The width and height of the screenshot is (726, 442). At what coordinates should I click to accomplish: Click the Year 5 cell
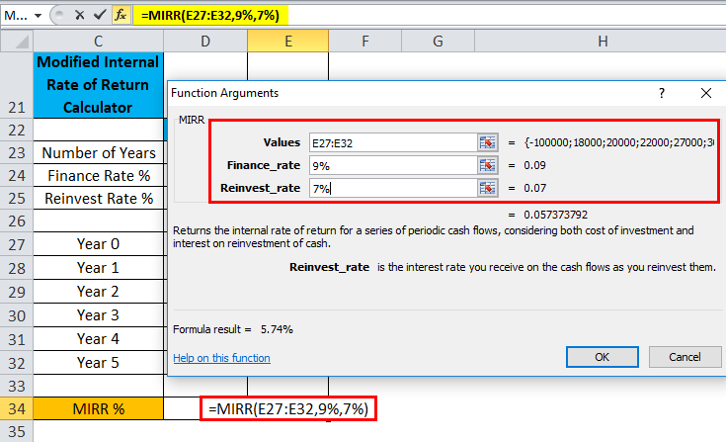[98, 363]
